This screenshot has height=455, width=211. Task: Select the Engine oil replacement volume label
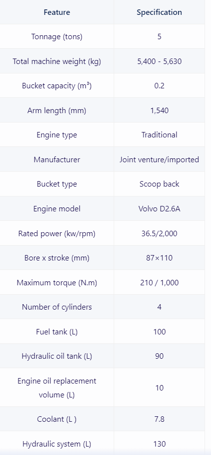click(57, 388)
